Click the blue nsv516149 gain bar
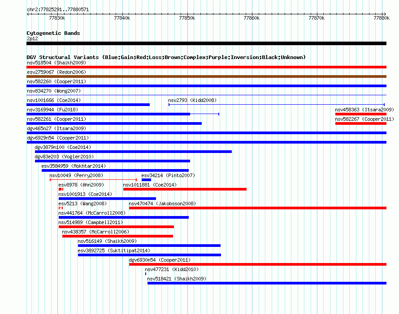Screen dimensions: 399x314 149,246
